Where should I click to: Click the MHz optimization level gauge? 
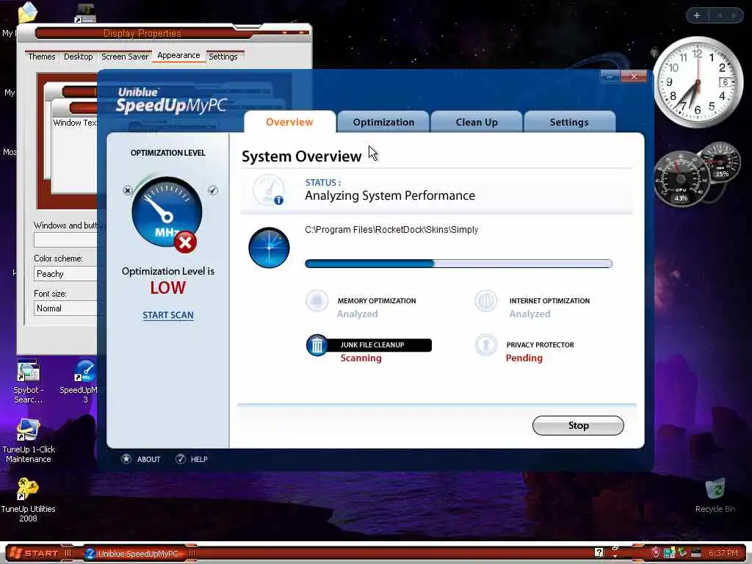point(167,212)
